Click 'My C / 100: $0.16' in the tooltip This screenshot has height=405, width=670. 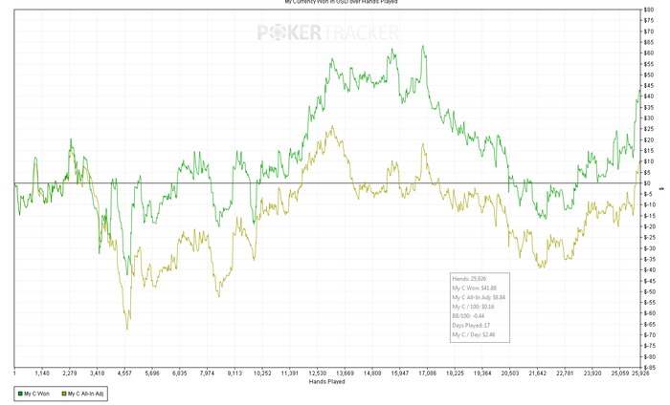(x=473, y=307)
